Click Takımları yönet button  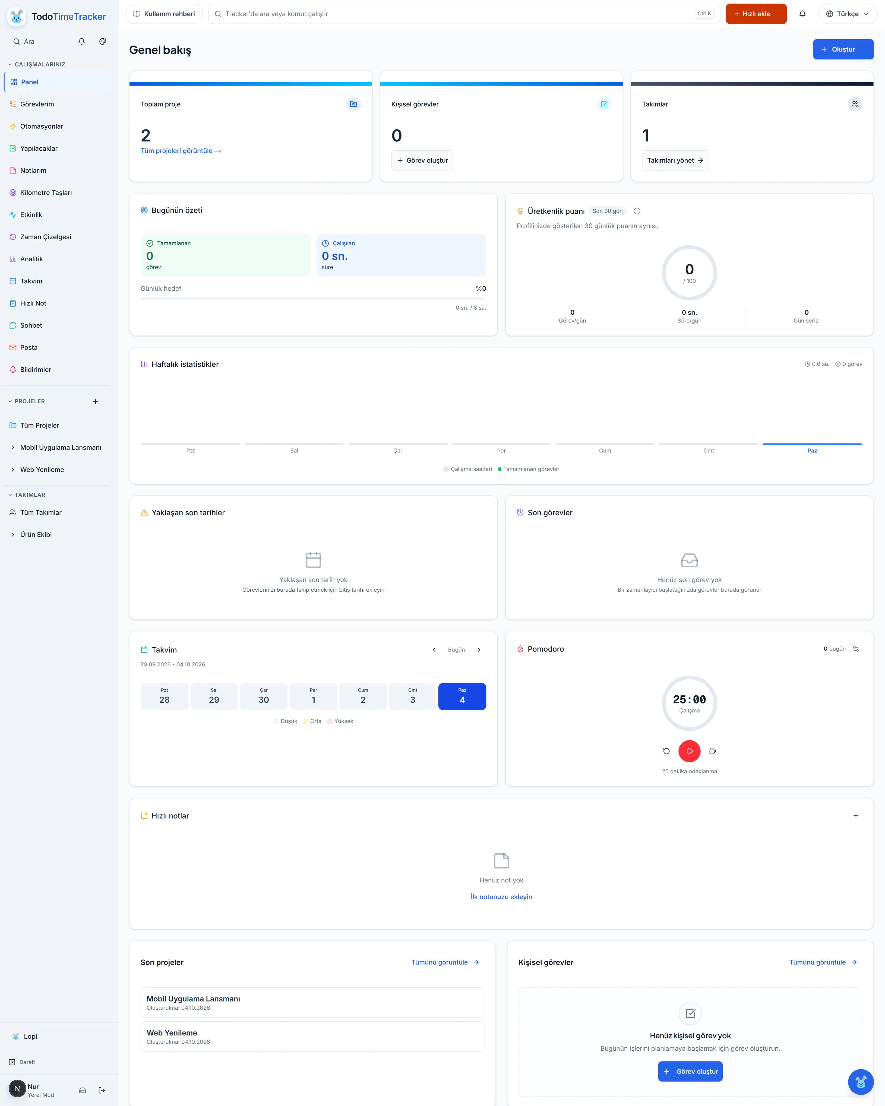coord(675,161)
